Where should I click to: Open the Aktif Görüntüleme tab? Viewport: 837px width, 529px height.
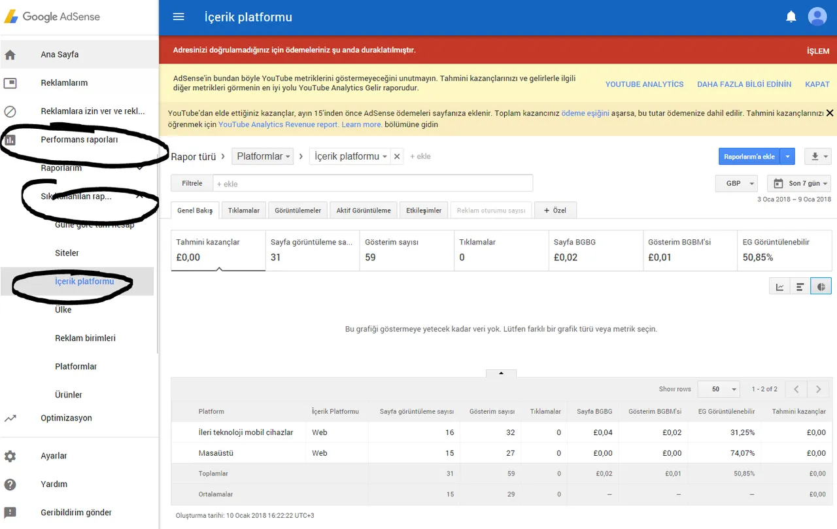click(x=364, y=211)
